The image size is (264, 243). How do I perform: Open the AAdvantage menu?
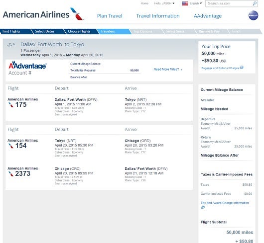click(208, 16)
